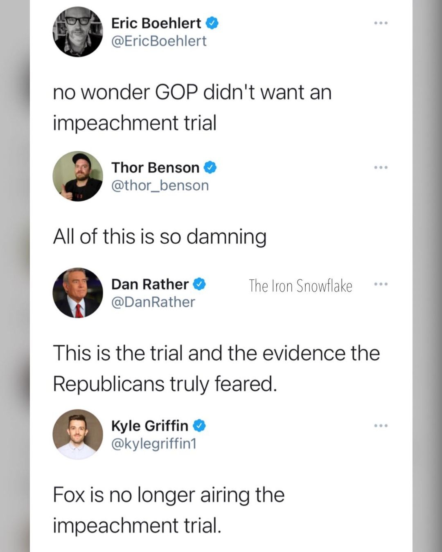Click the 'All of this is so damning' tweet

tap(160, 237)
